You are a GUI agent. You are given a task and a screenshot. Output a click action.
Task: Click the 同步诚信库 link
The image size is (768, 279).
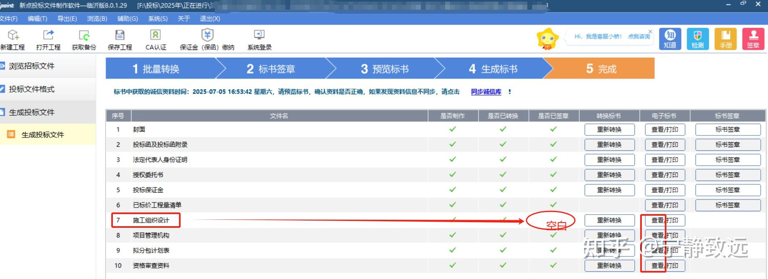(x=486, y=92)
